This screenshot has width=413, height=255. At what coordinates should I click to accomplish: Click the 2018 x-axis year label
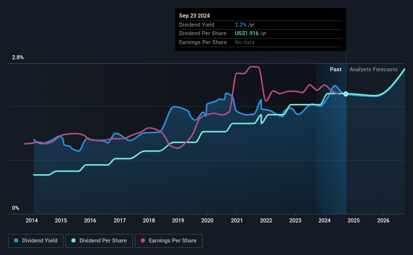coord(149,220)
